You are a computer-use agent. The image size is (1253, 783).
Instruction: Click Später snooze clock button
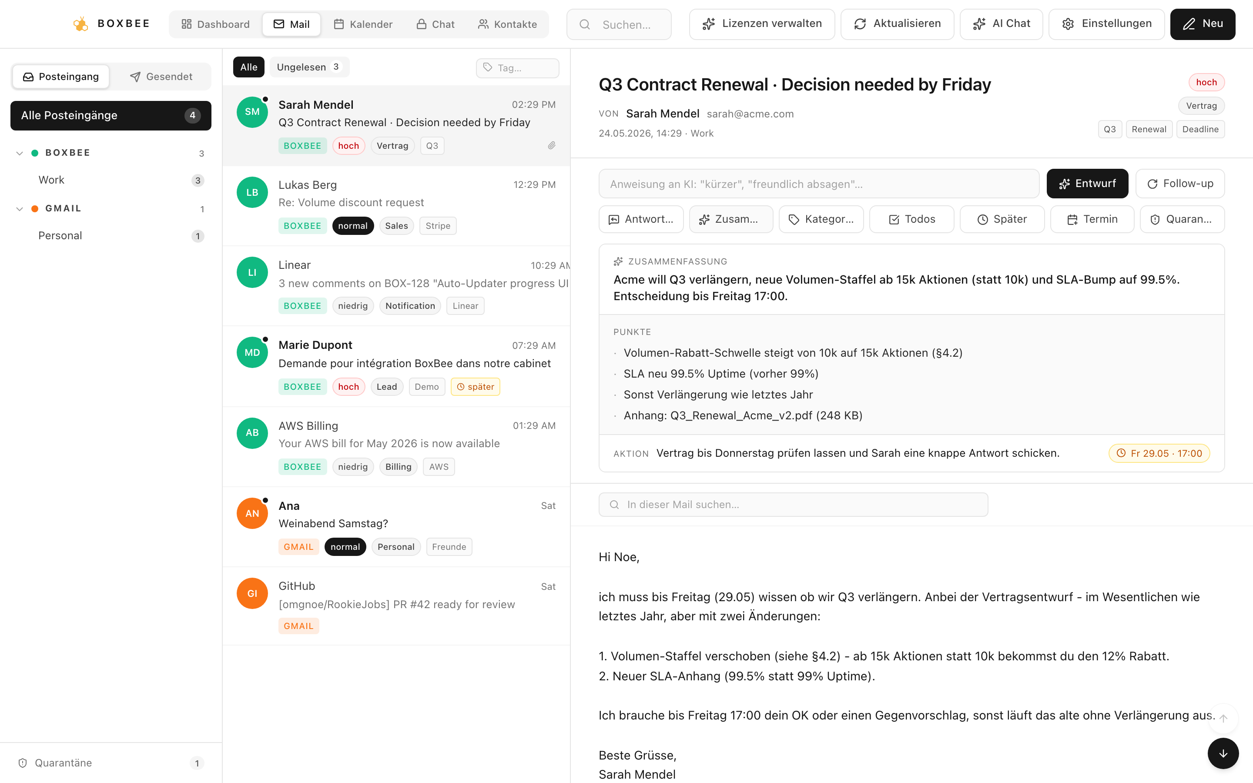(x=1002, y=220)
